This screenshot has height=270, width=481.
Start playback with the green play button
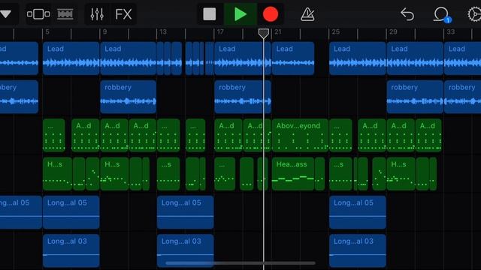tap(240, 14)
